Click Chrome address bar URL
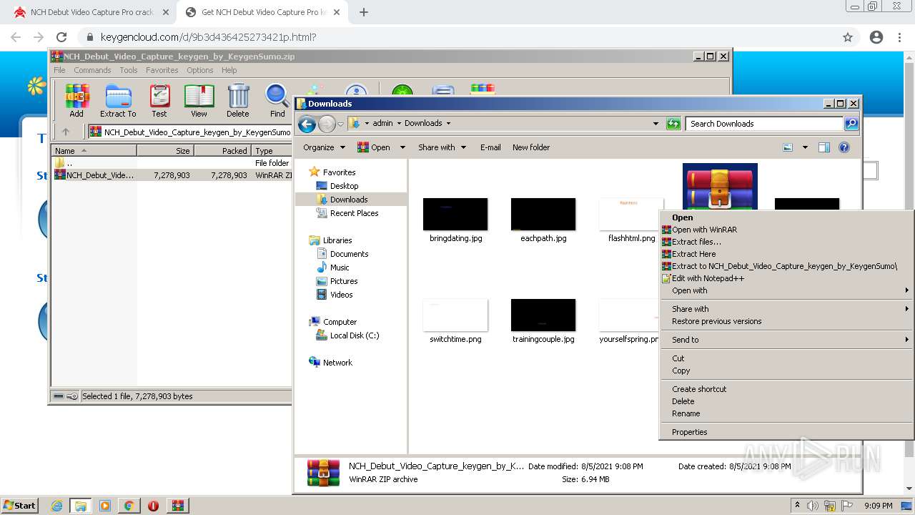Screen dimensions: 915x515 tap(208, 37)
